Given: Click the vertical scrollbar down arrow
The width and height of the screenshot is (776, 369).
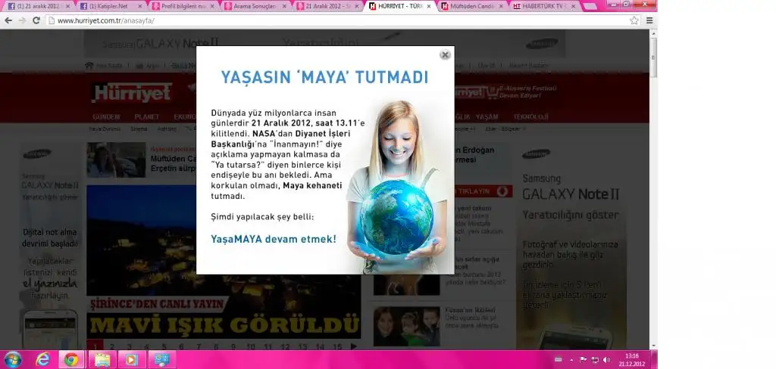Looking at the screenshot, I should point(653,346).
